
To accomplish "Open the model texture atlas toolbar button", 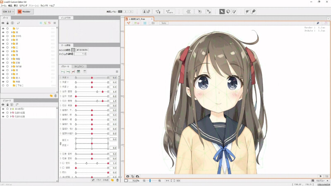I will pyautogui.click(x=146, y=12).
